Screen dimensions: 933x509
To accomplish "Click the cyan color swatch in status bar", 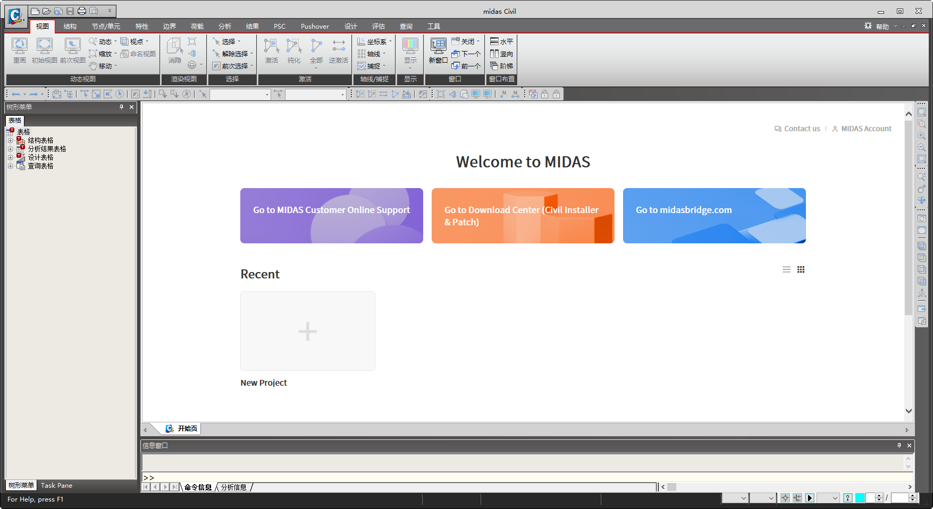I will click(x=860, y=498).
